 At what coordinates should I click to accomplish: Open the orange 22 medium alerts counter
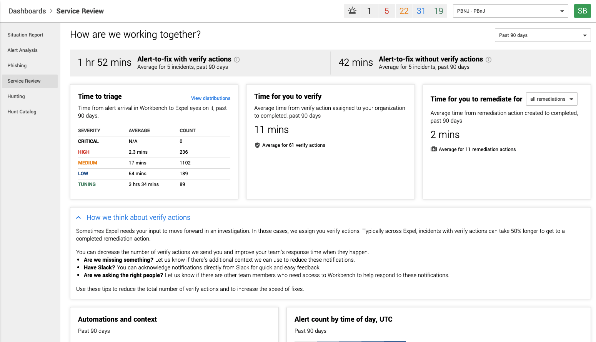[x=404, y=11]
